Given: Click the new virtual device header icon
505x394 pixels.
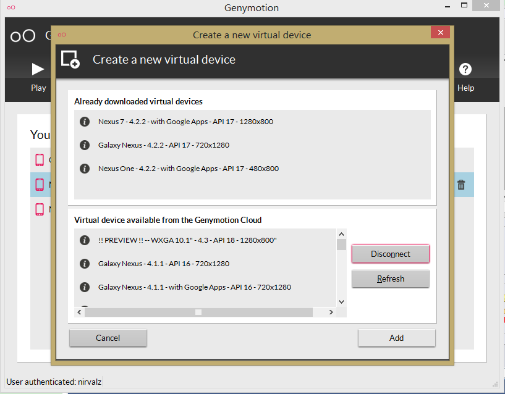Looking at the screenshot, I should click(70, 59).
